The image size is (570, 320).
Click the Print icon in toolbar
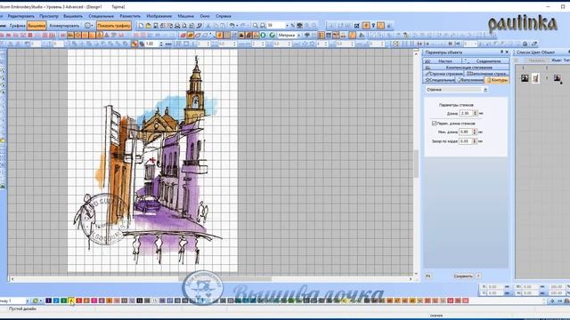[176, 26]
